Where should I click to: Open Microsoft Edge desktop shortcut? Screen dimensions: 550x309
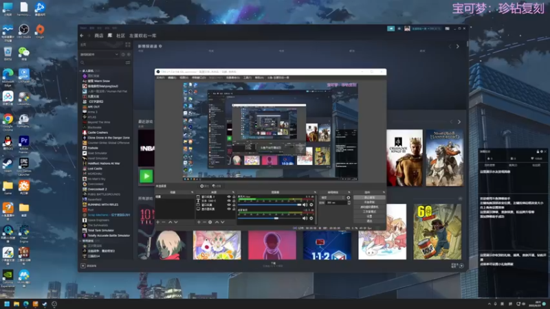pos(8,77)
